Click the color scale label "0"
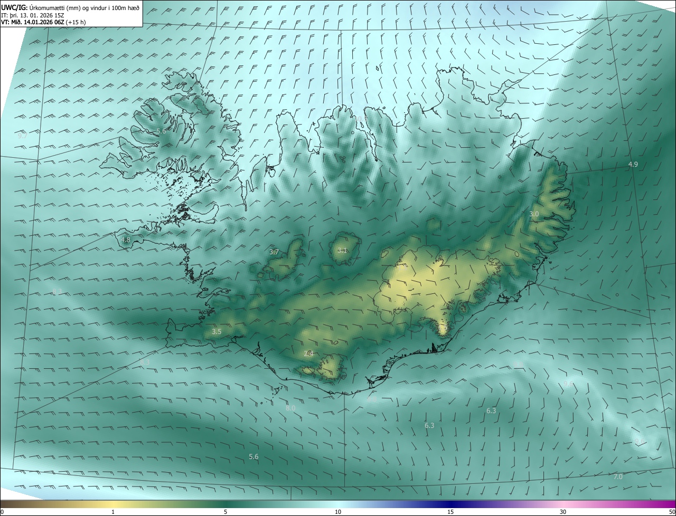This screenshot has width=676, height=516. point(2,512)
